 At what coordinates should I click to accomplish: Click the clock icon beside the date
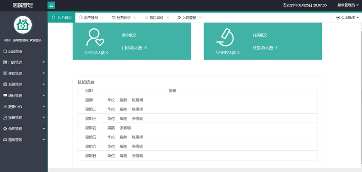pos(285,5)
